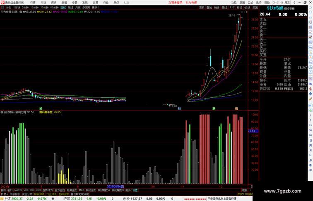Open the 数据 menu
313x201 pixels.
(x=64, y=2)
